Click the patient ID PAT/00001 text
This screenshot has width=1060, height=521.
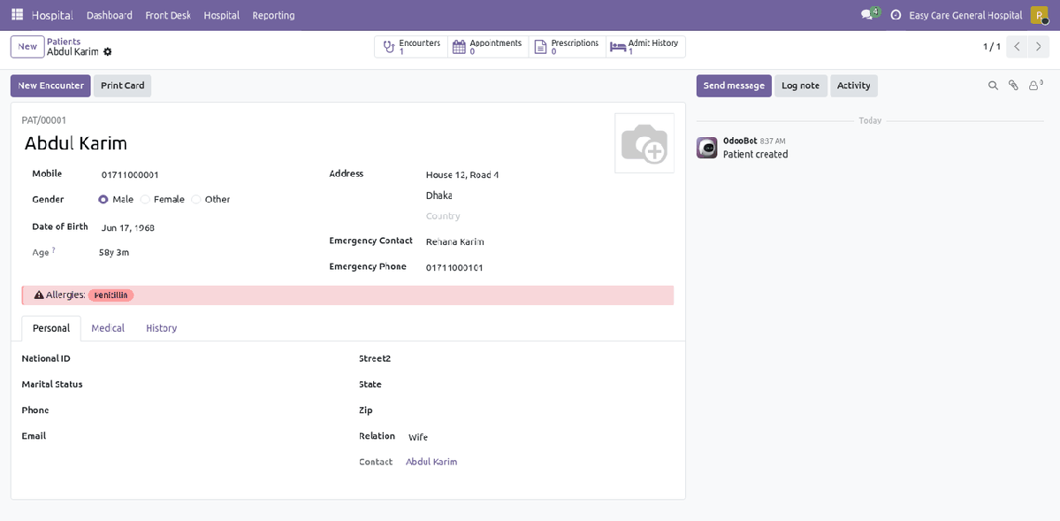point(44,120)
